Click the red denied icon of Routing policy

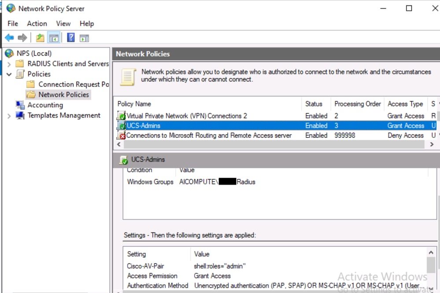(121, 135)
